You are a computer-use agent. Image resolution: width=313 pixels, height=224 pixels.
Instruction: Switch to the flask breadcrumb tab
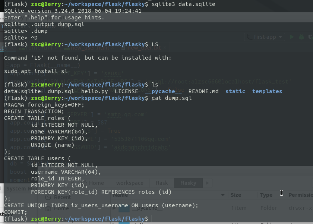[162, 183]
